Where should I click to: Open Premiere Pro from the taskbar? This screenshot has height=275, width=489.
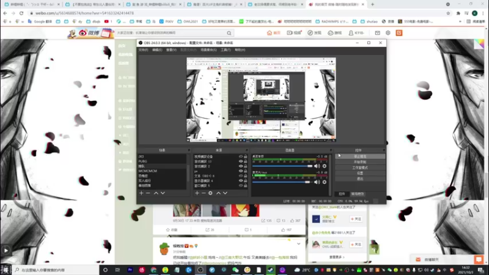(x=130, y=269)
